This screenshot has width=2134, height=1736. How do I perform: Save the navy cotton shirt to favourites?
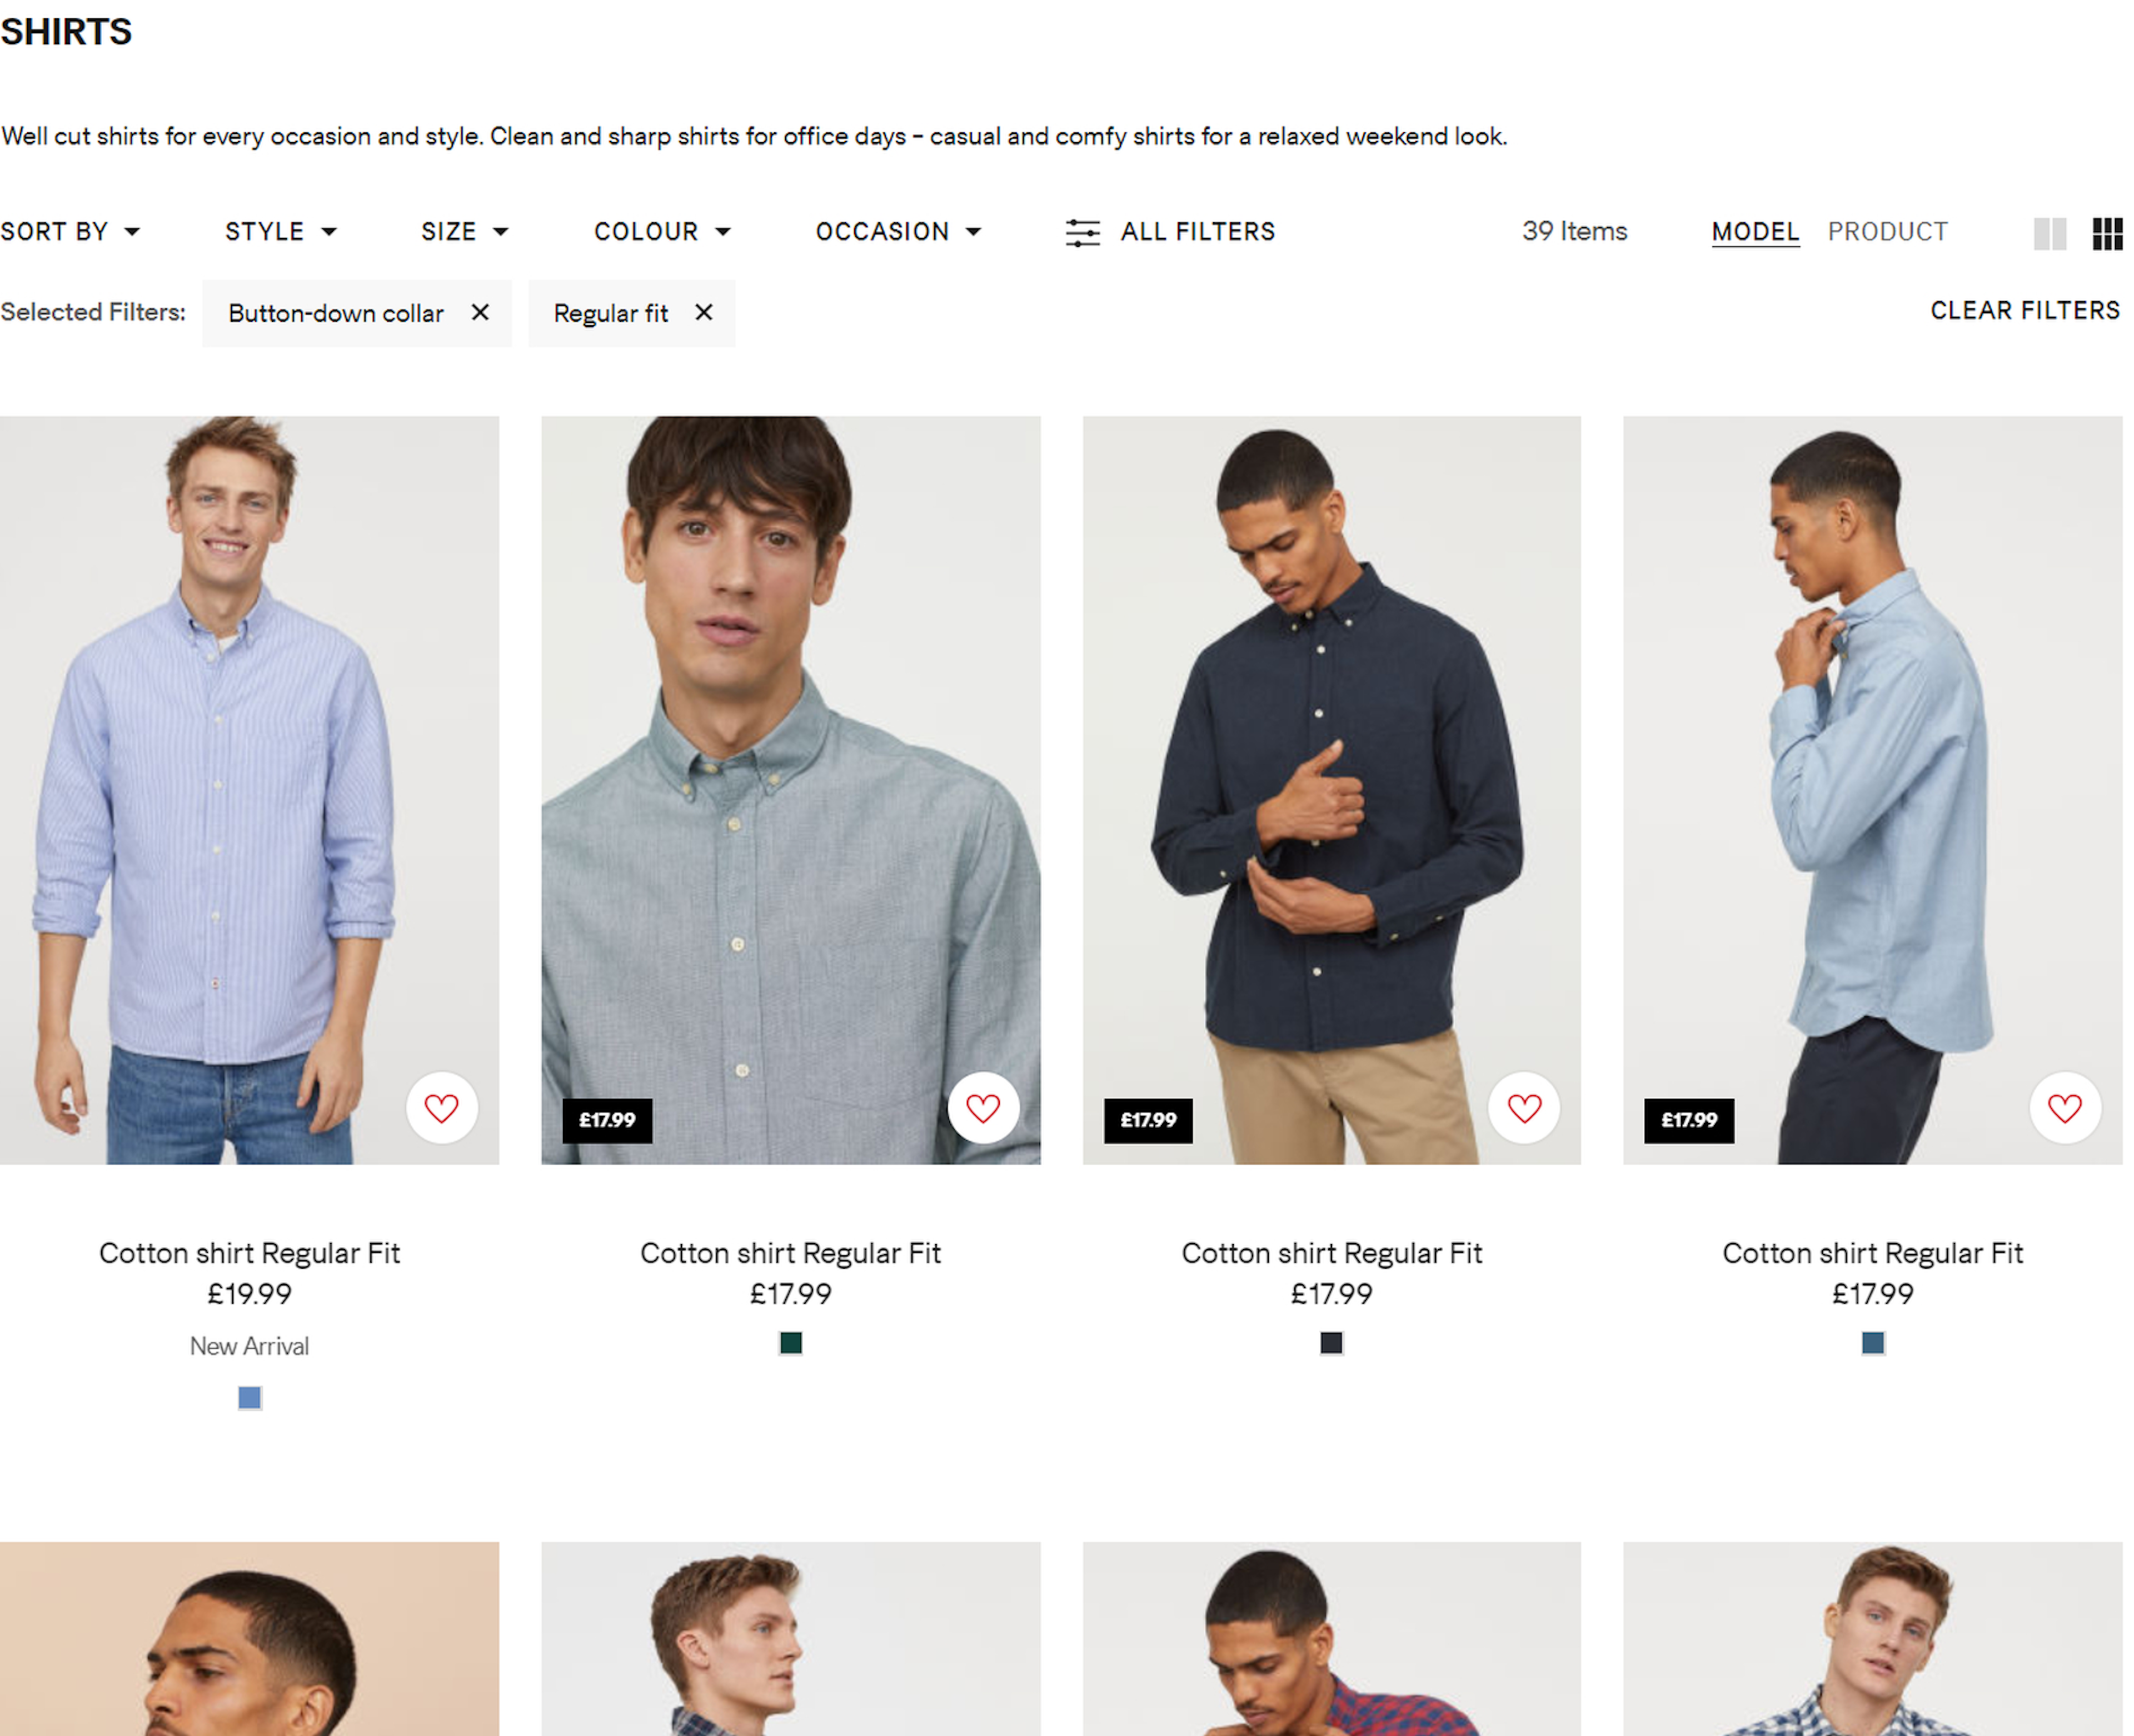coord(1524,1108)
